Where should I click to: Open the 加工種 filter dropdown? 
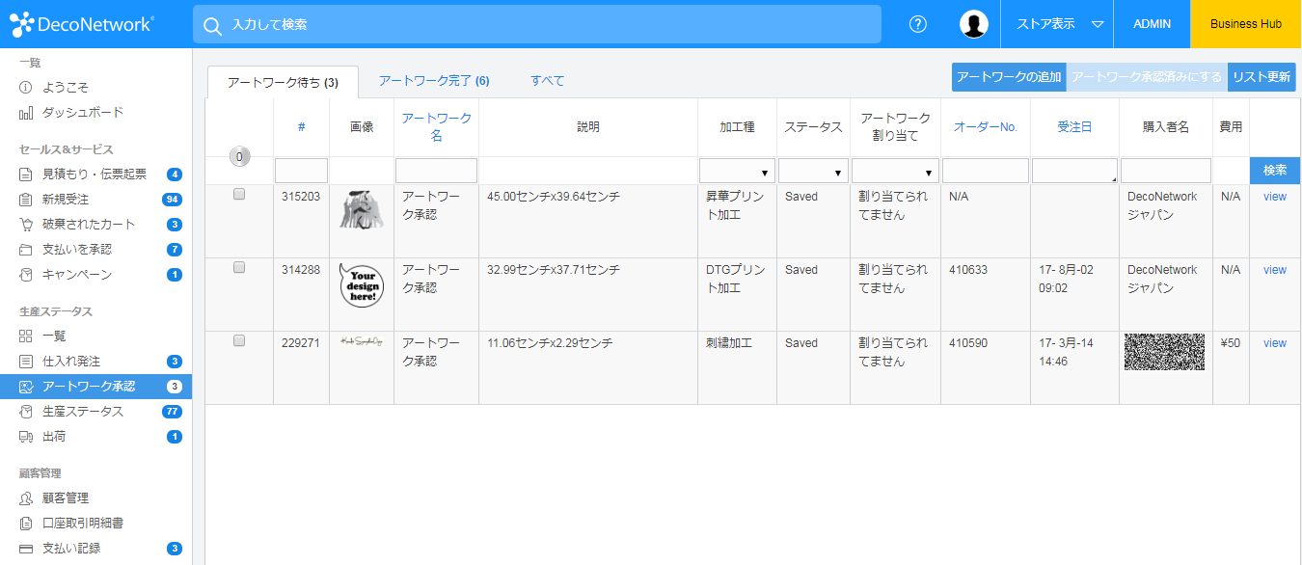[x=737, y=172]
